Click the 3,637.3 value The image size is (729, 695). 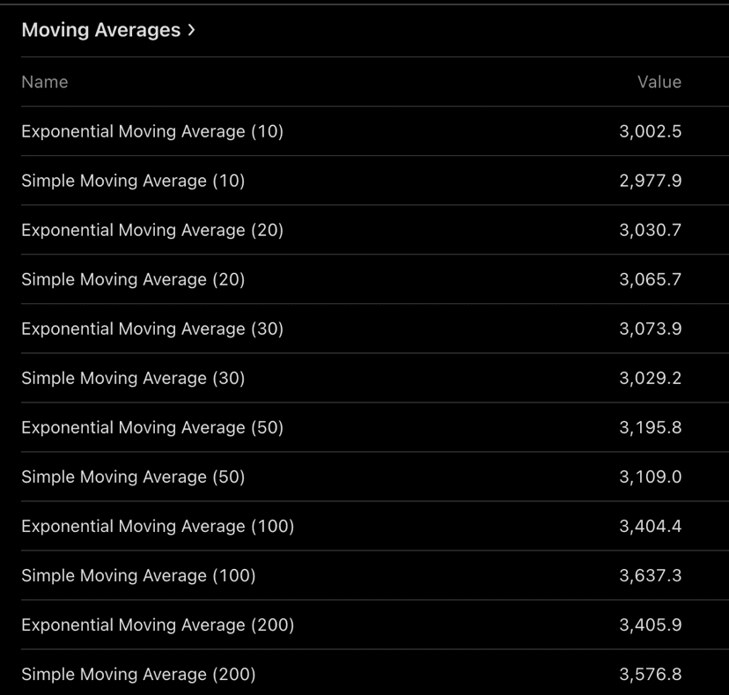(650, 575)
